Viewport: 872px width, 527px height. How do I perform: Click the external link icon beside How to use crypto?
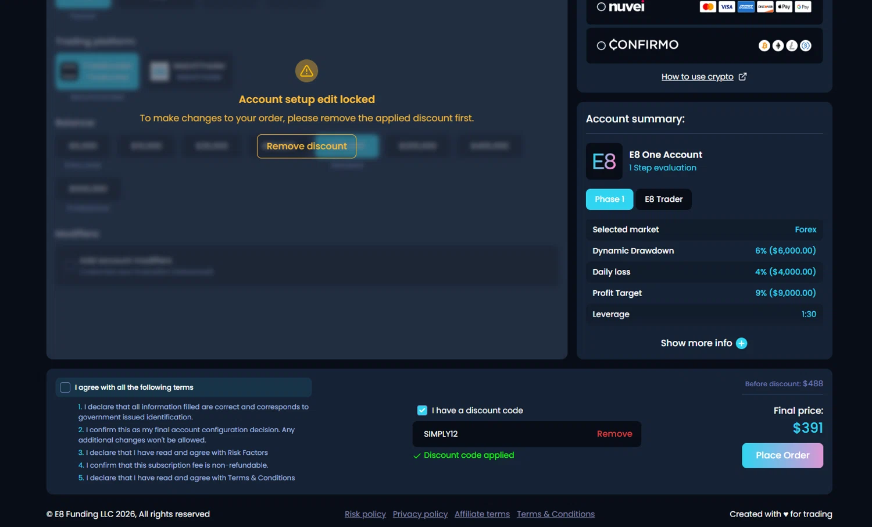[x=742, y=77]
